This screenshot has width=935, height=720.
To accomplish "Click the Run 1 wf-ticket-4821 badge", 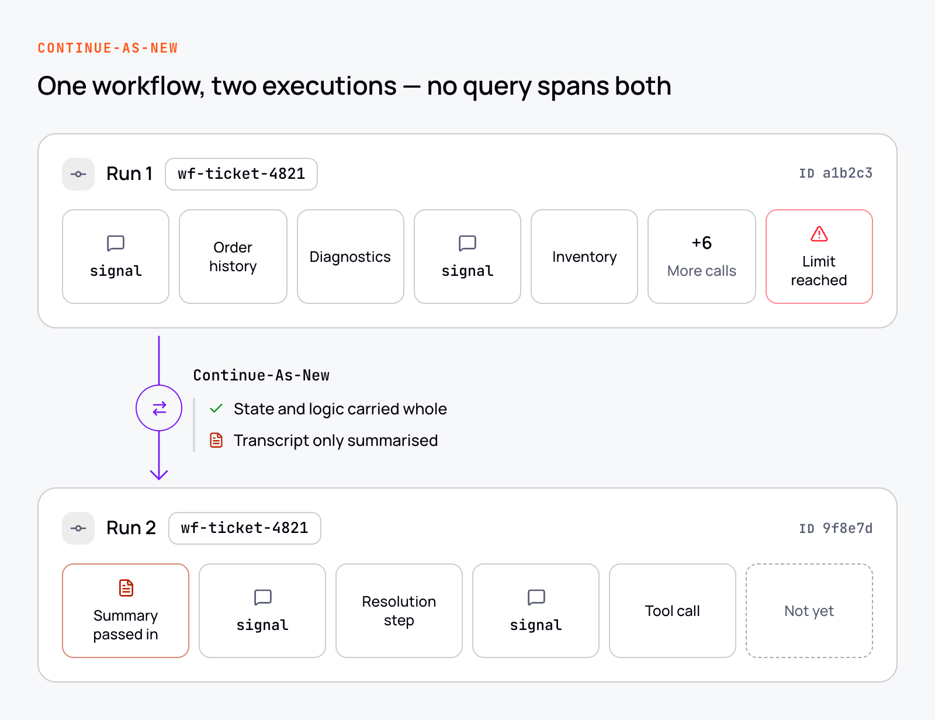I will coord(241,174).
